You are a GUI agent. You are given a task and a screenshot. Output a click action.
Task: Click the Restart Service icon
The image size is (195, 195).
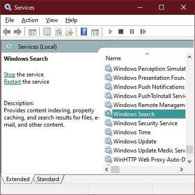(x=143, y=32)
